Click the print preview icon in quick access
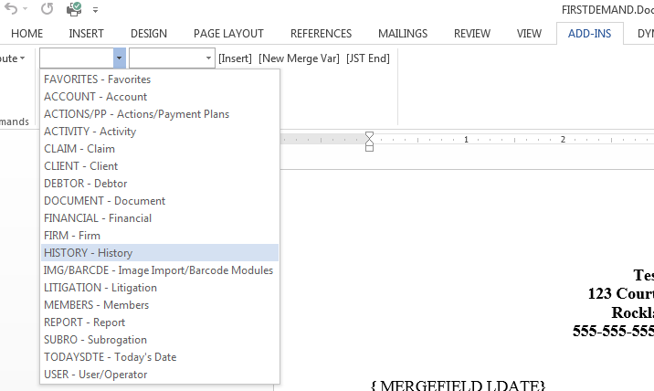The image size is (654, 391). pos(74,10)
